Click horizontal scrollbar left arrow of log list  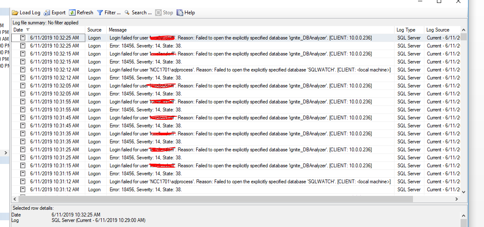(15, 199)
